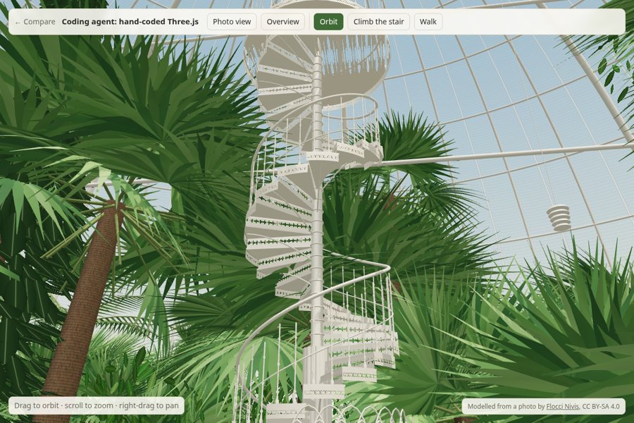
Task: Open the Flocci Nivis photographer link
Action: 562,406
